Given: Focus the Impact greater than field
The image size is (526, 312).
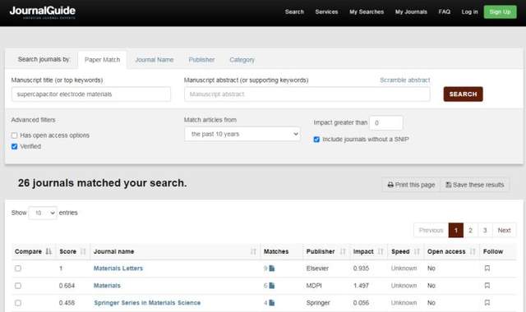Looking at the screenshot, I should (x=386, y=123).
